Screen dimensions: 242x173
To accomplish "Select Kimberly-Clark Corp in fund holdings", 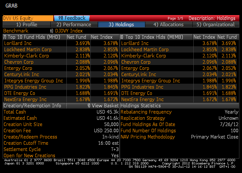I will 26,56.
